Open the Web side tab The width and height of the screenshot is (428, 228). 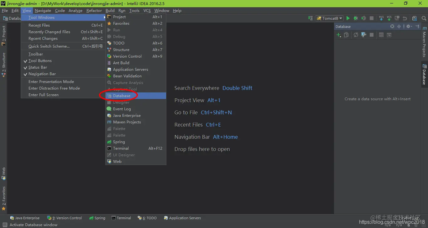[x=4, y=174]
